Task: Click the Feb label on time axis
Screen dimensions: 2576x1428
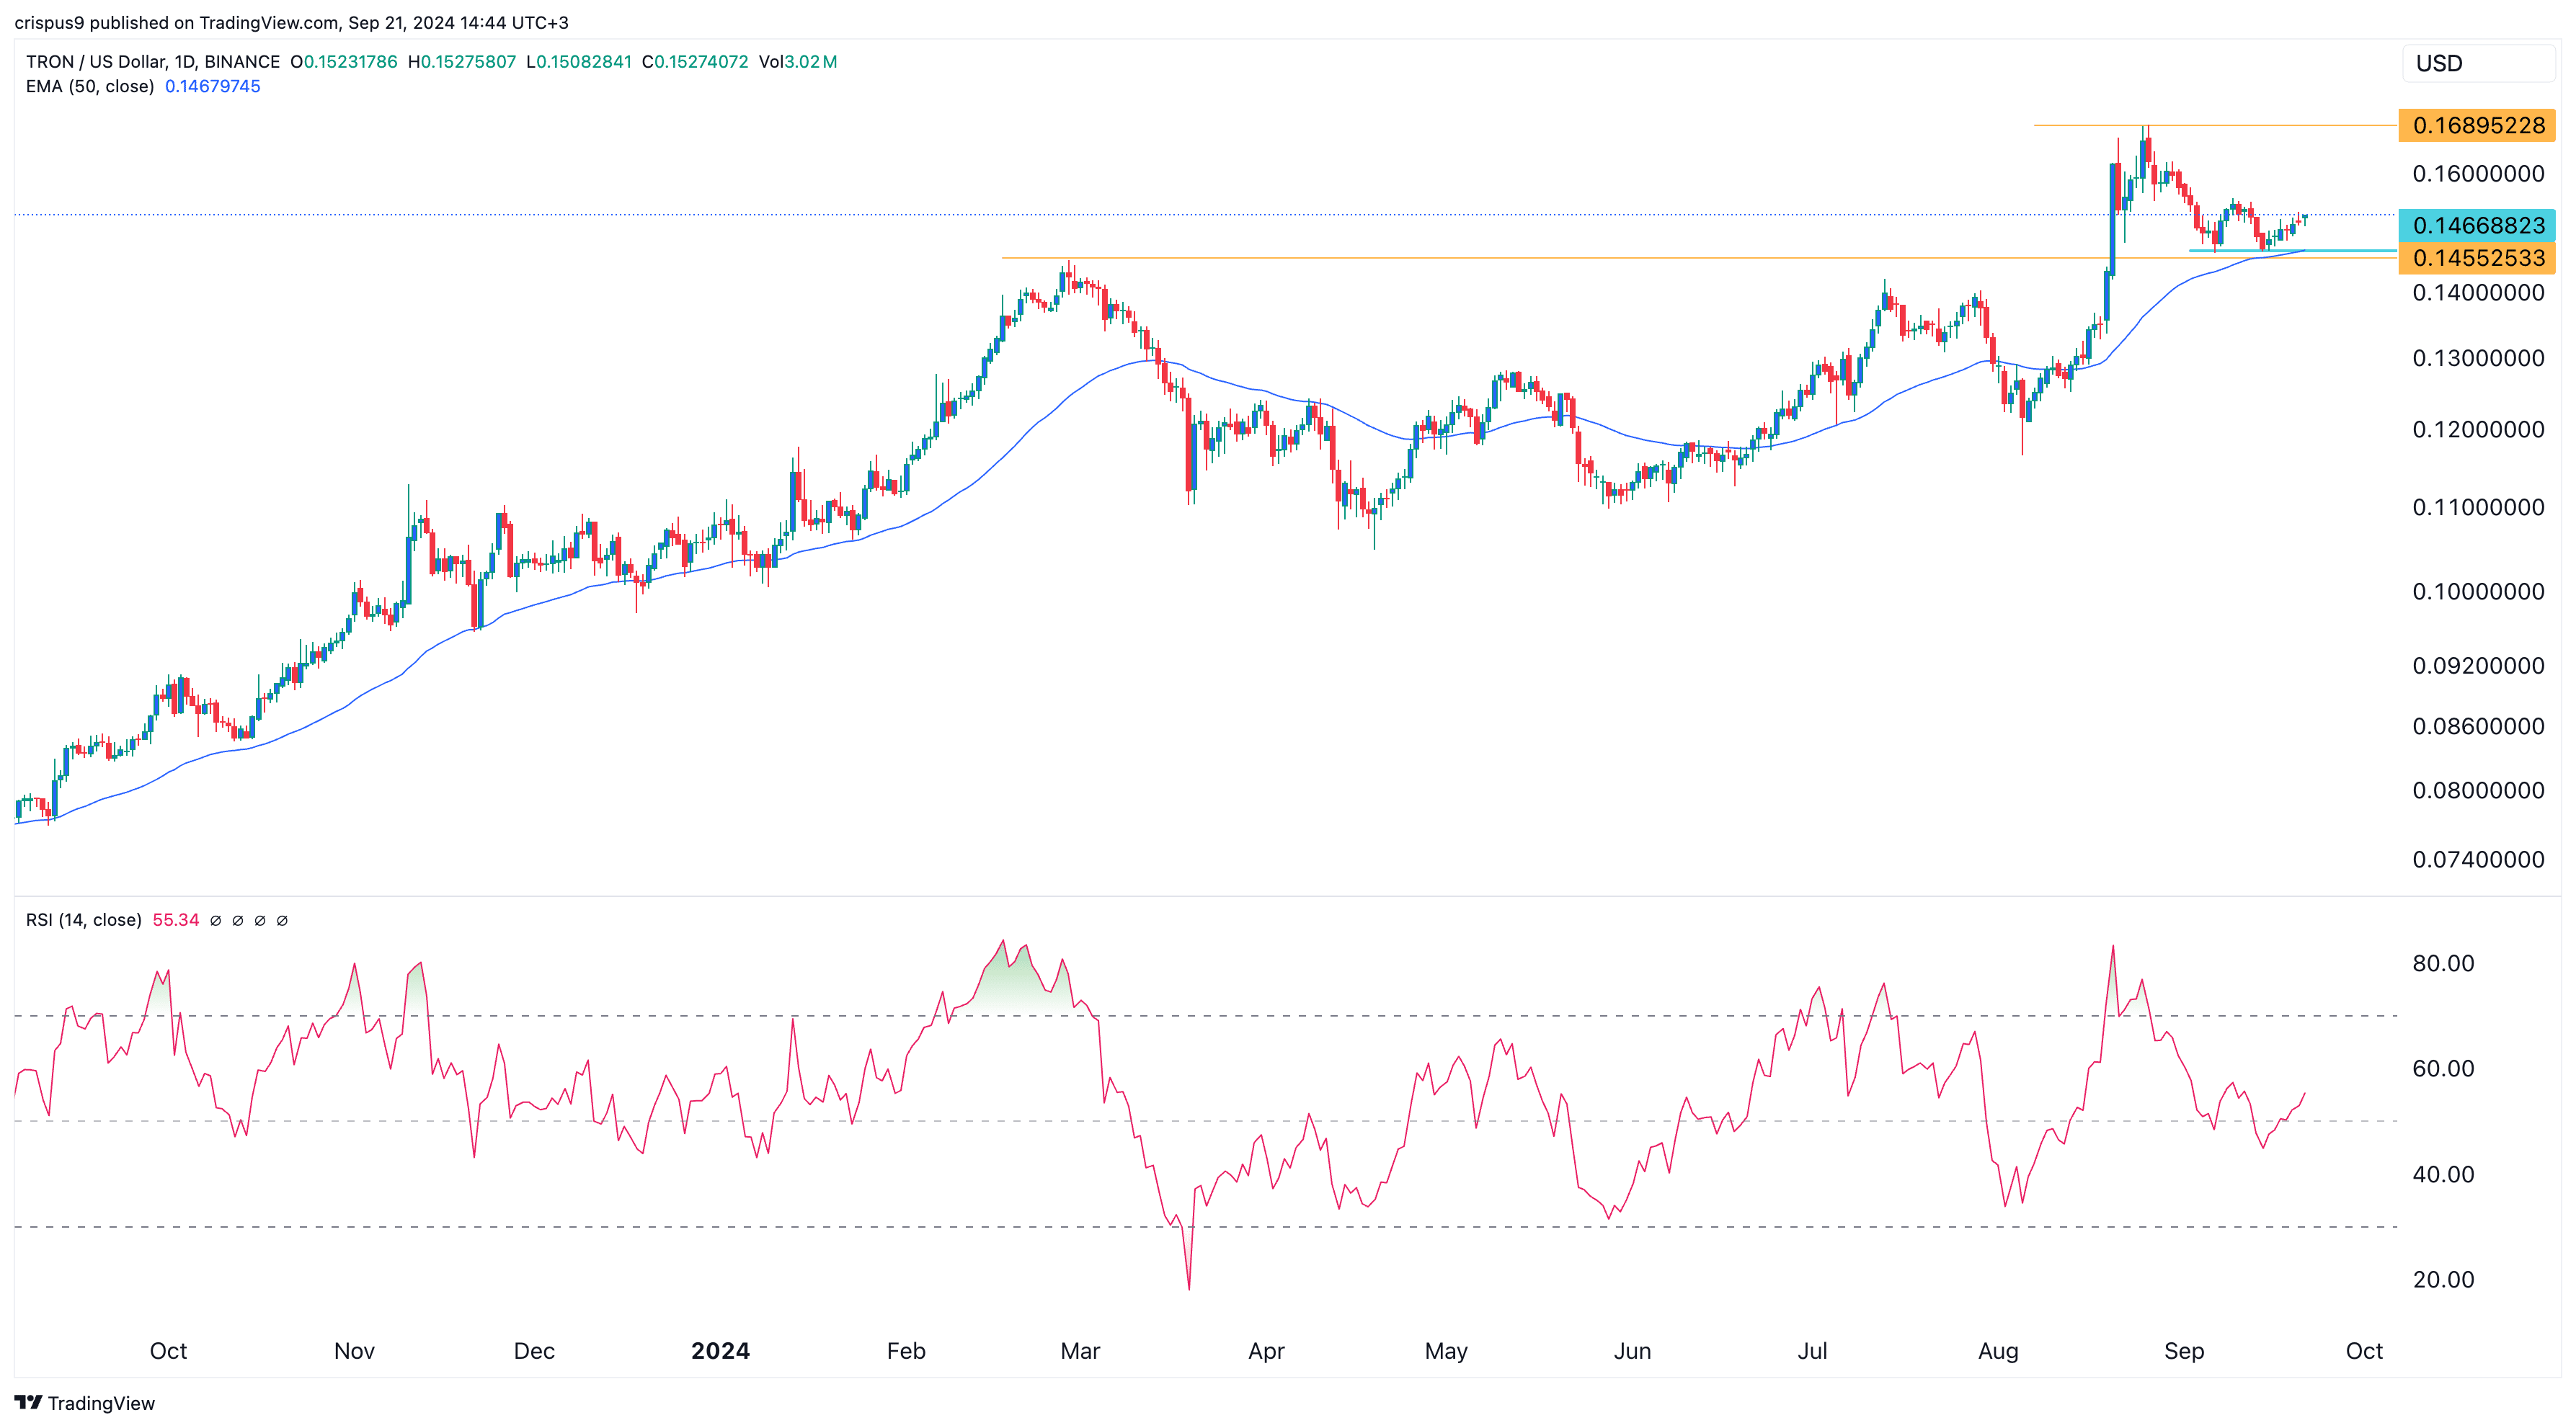Action: click(906, 1351)
